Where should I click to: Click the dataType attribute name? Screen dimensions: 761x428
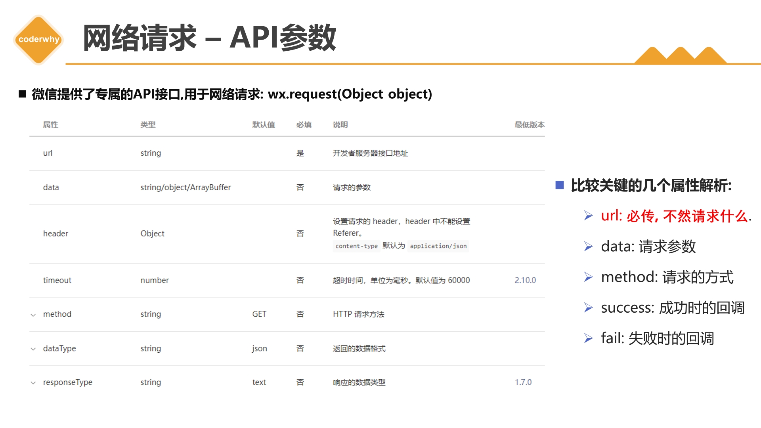tap(59, 349)
